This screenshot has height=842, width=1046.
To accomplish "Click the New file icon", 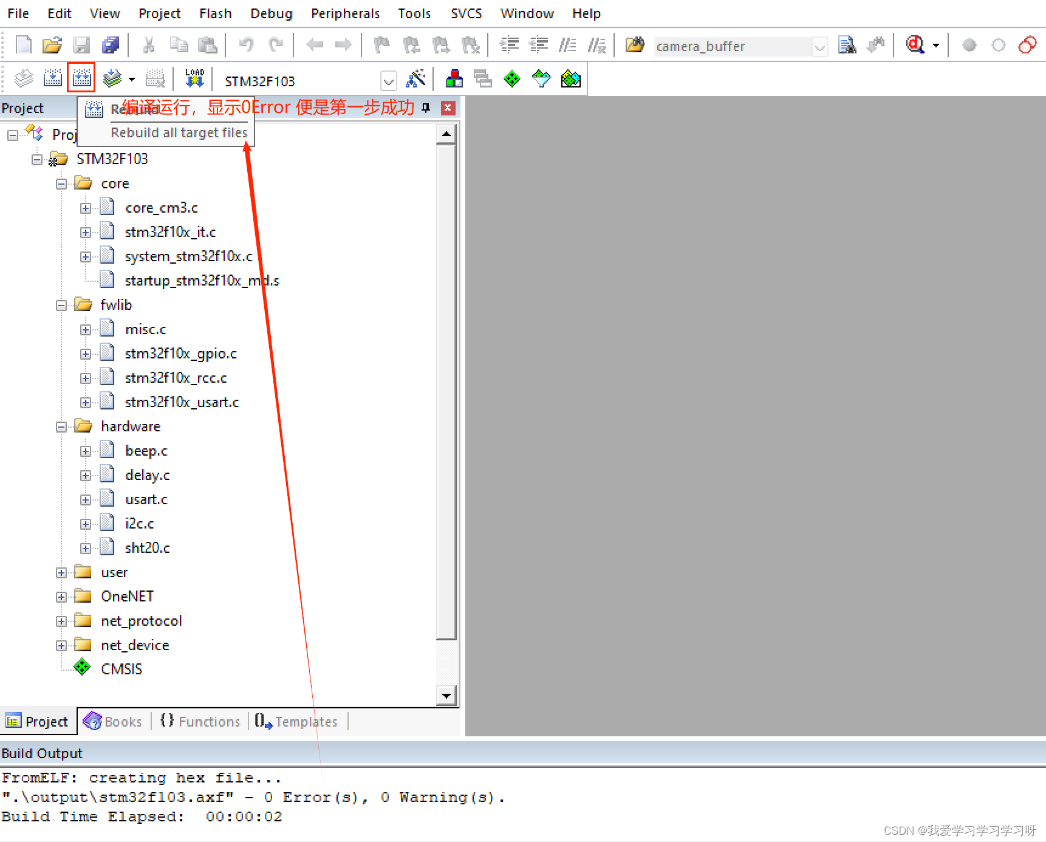I will 23,45.
